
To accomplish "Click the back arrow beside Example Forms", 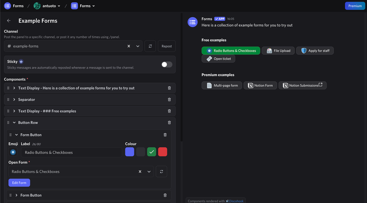I will pos(9,21).
